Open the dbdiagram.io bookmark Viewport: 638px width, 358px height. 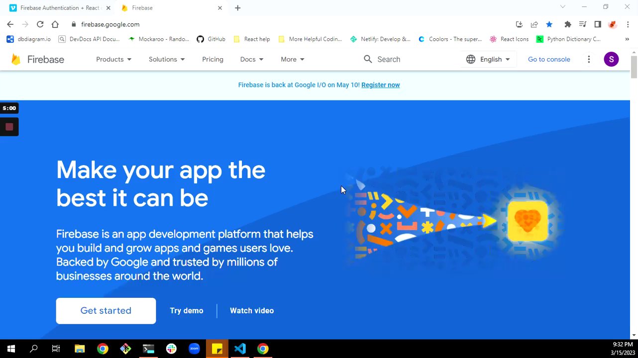pyautogui.click(x=29, y=39)
